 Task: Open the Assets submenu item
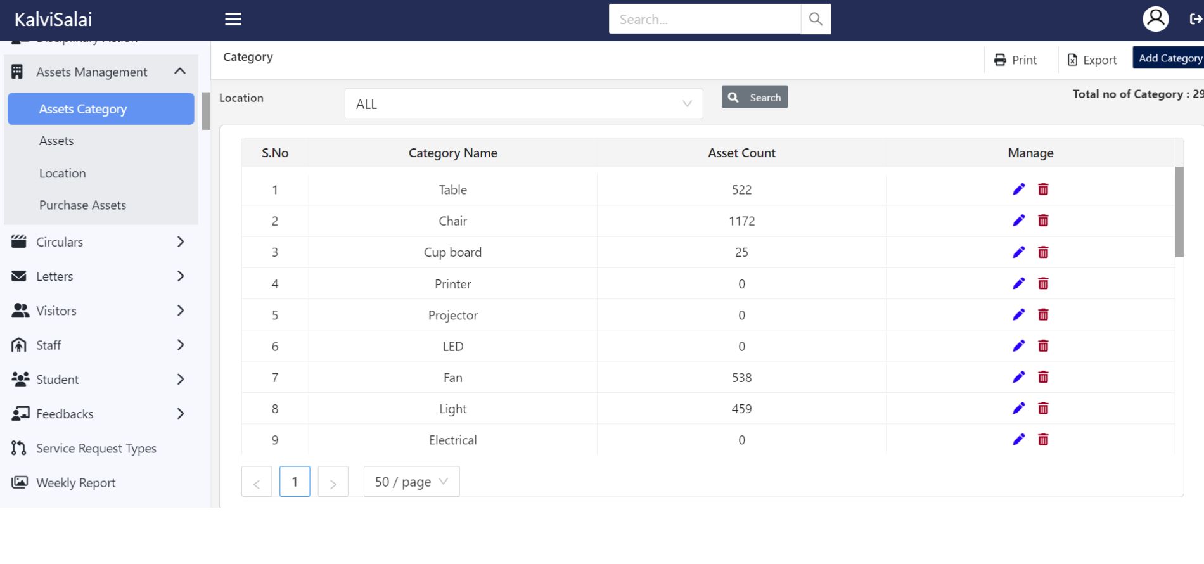click(x=56, y=141)
